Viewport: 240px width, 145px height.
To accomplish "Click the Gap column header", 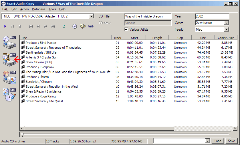I will (x=180, y=38).
